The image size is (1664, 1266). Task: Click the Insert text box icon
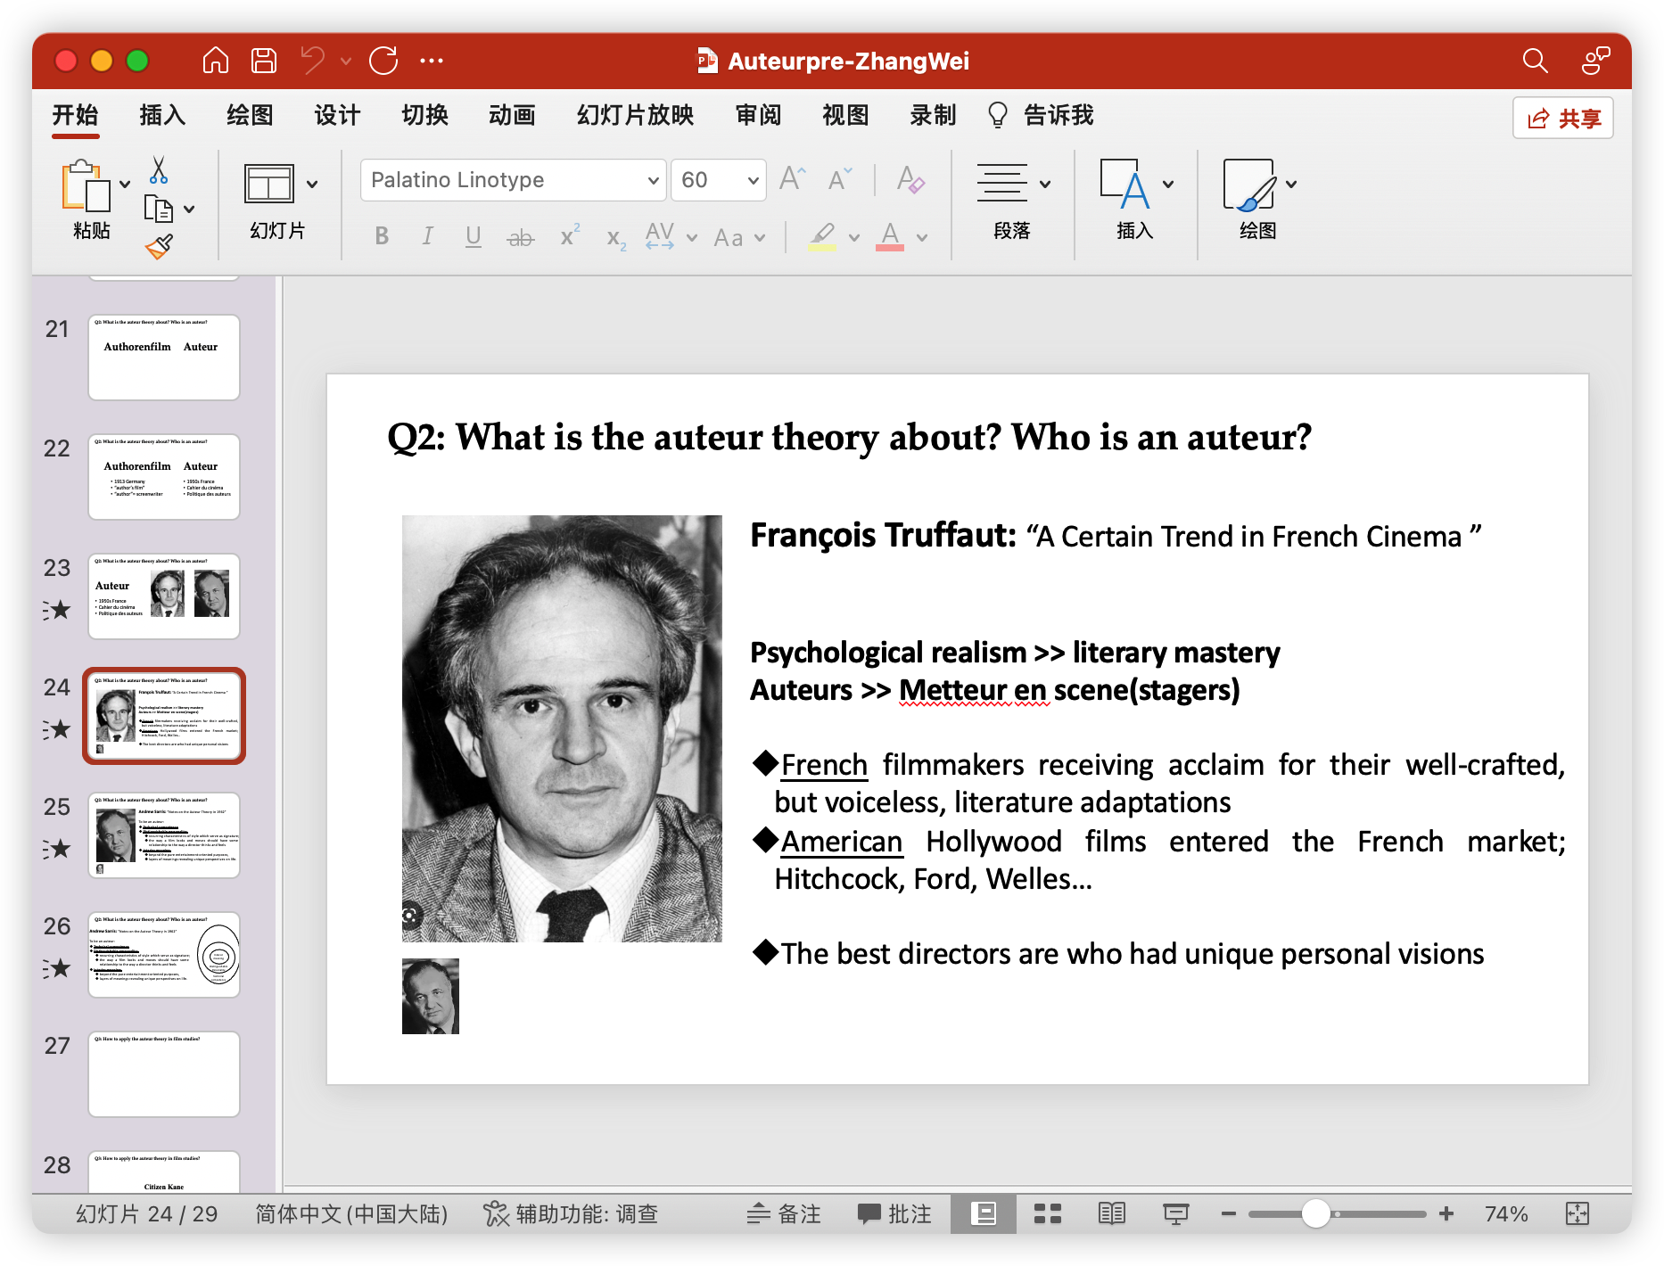coord(1124,184)
